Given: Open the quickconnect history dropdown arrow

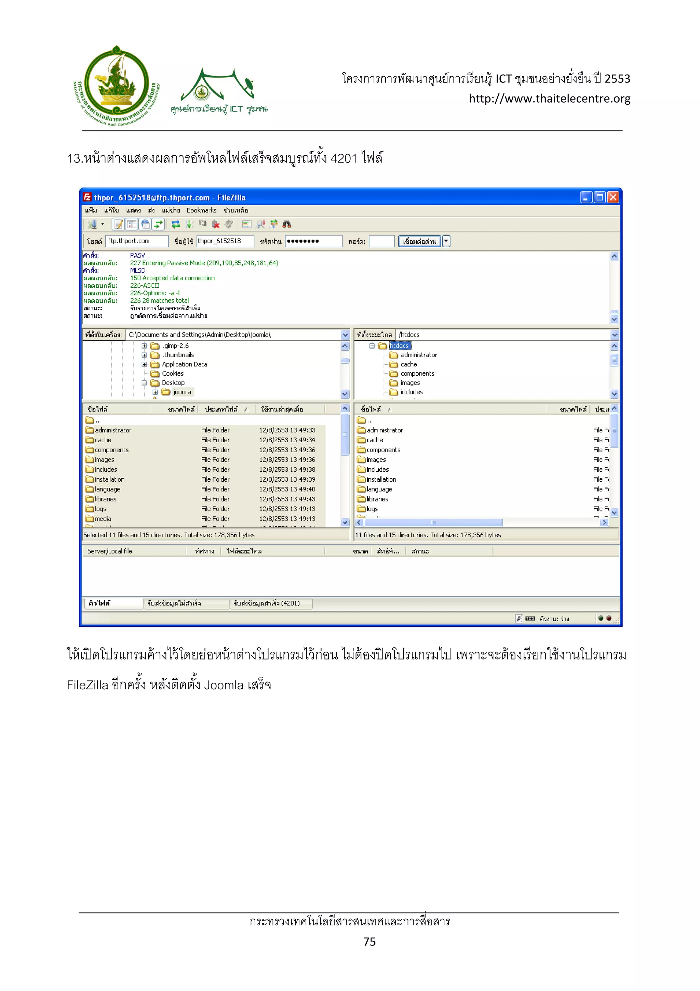Looking at the screenshot, I should 446,241.
